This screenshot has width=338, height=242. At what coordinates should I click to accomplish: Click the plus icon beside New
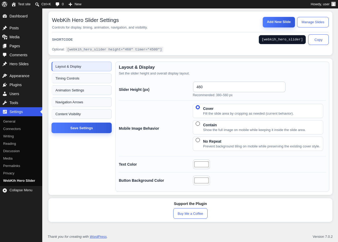click(70, 4)
